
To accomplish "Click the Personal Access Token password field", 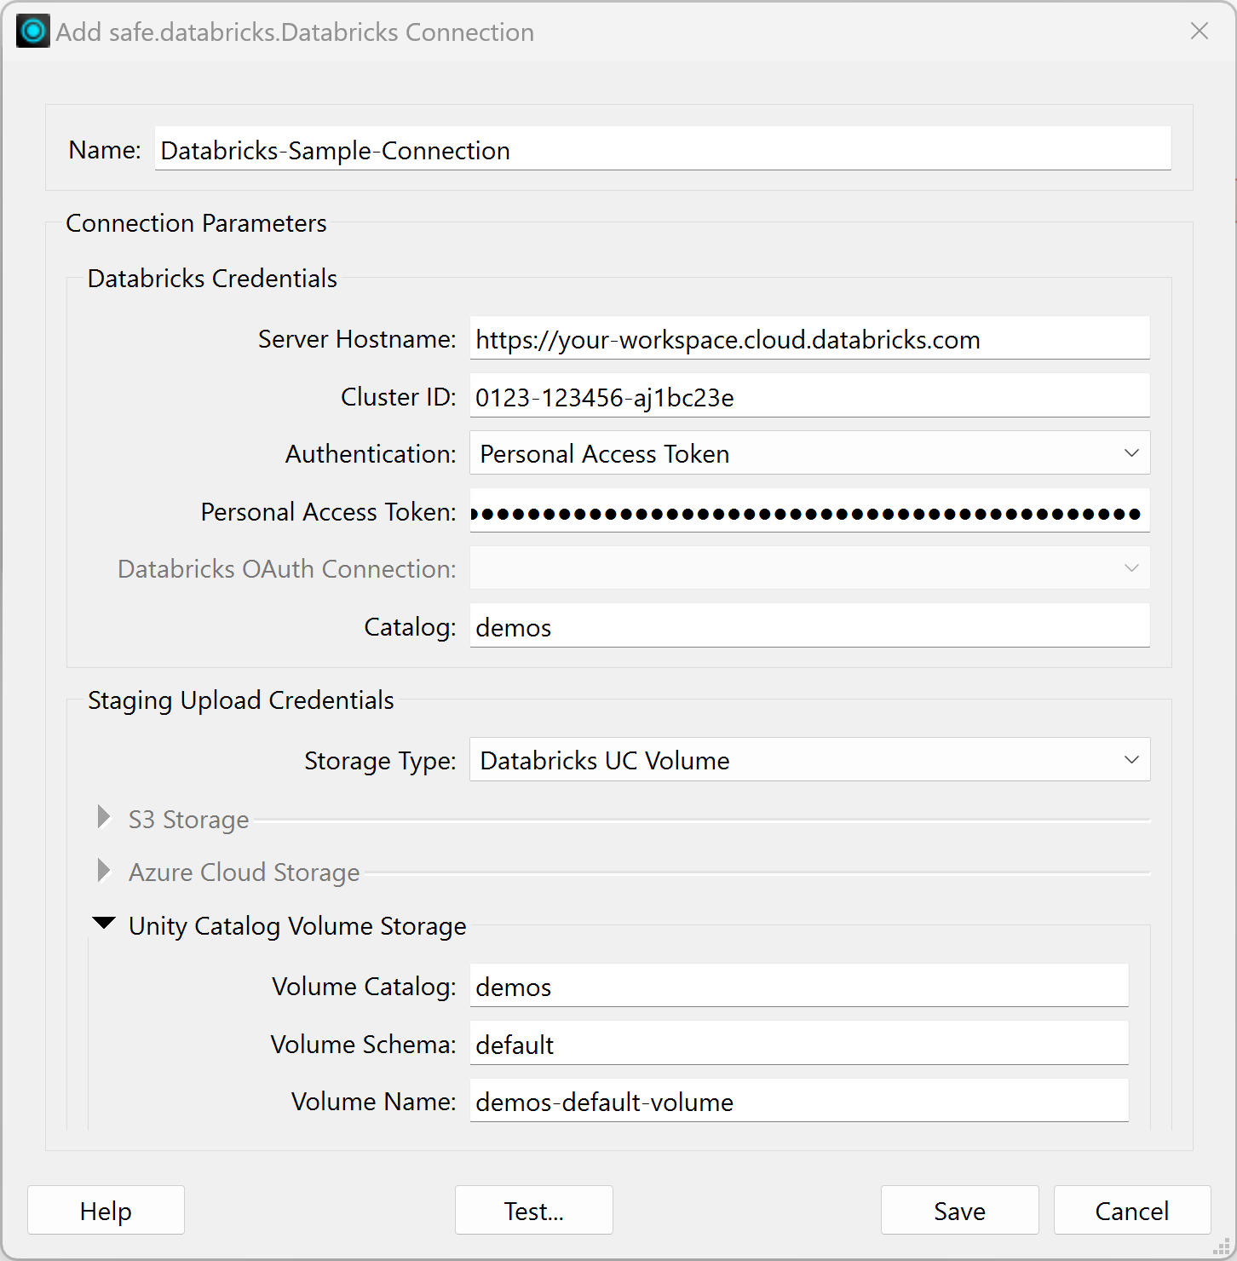I will tap(809, 511).
